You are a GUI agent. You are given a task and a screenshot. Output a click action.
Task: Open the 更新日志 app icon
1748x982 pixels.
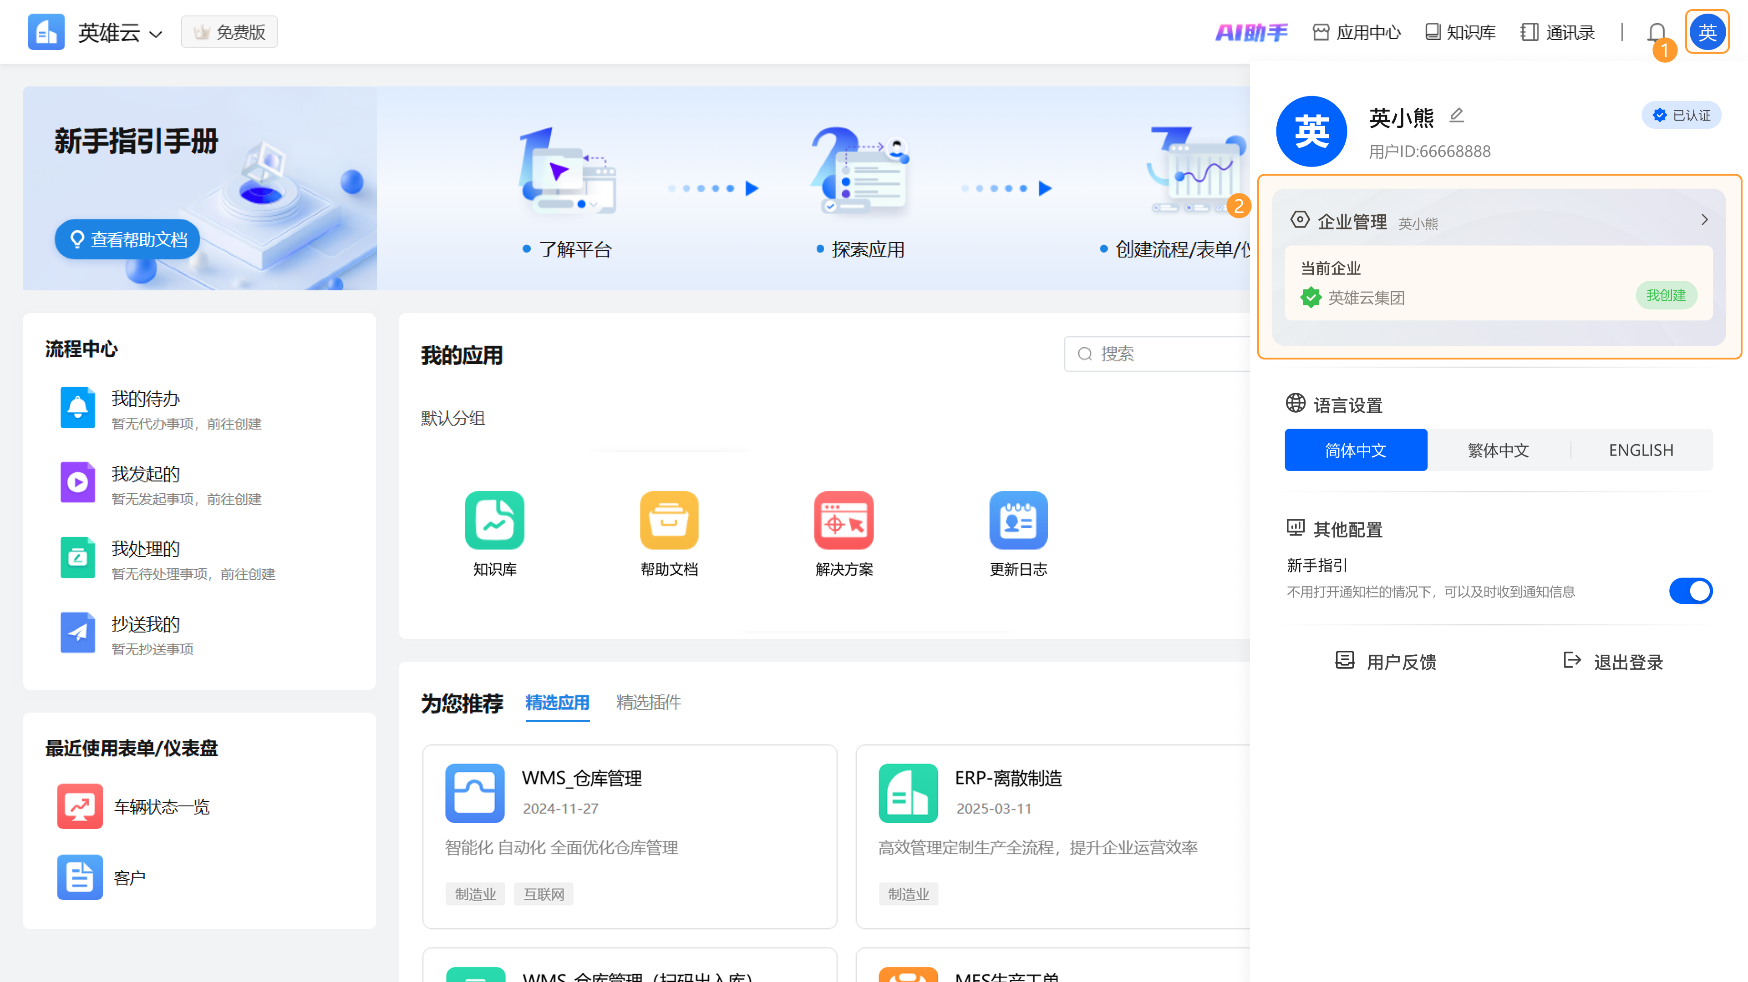click(x=1018, y=520)
